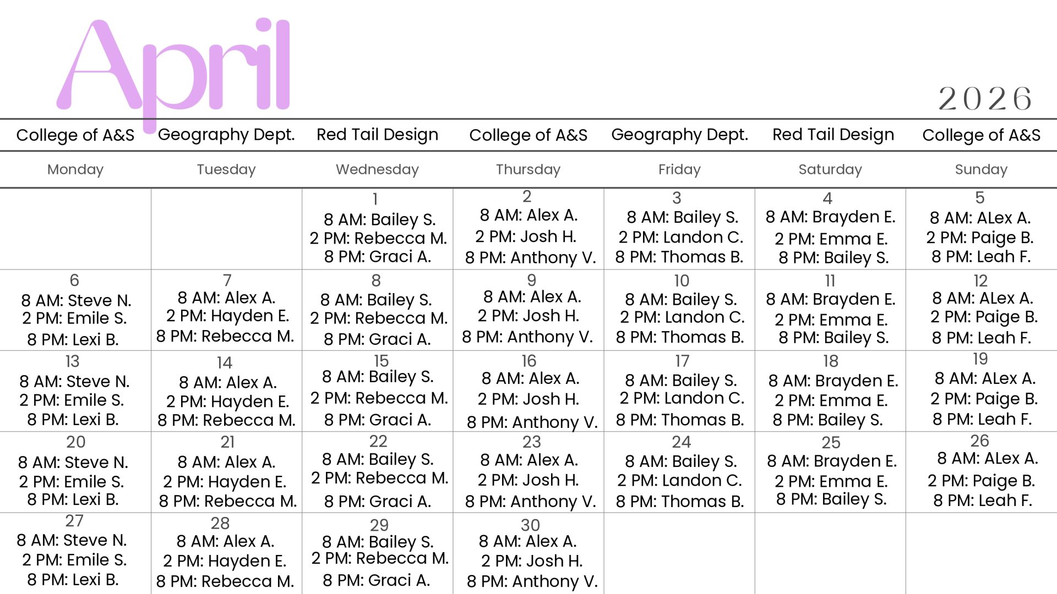The width and height of the screenshot is (1057, 594).
Task: Click Geography Dept. label above Tuesday
Action: (226, 135)
